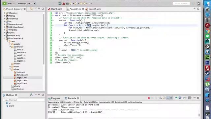Select the iOS 9 App Search project
This screenshot has height=119, width=211.
16,27
